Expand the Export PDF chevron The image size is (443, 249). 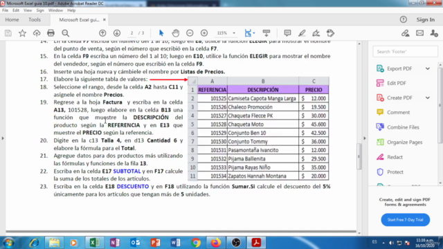[428, 68]
